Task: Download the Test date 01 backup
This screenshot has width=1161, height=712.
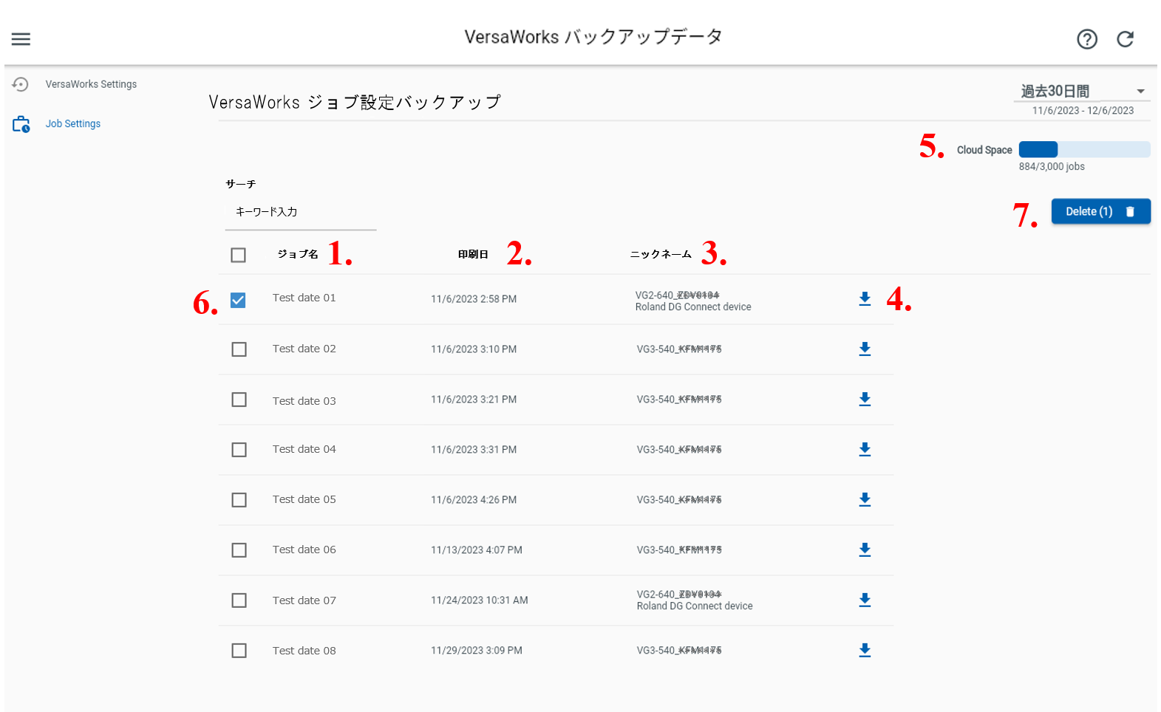Action: tap(865, 298)
